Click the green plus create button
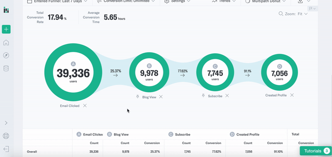This screenshot has width=332, height=157. (x=6, y=29)
